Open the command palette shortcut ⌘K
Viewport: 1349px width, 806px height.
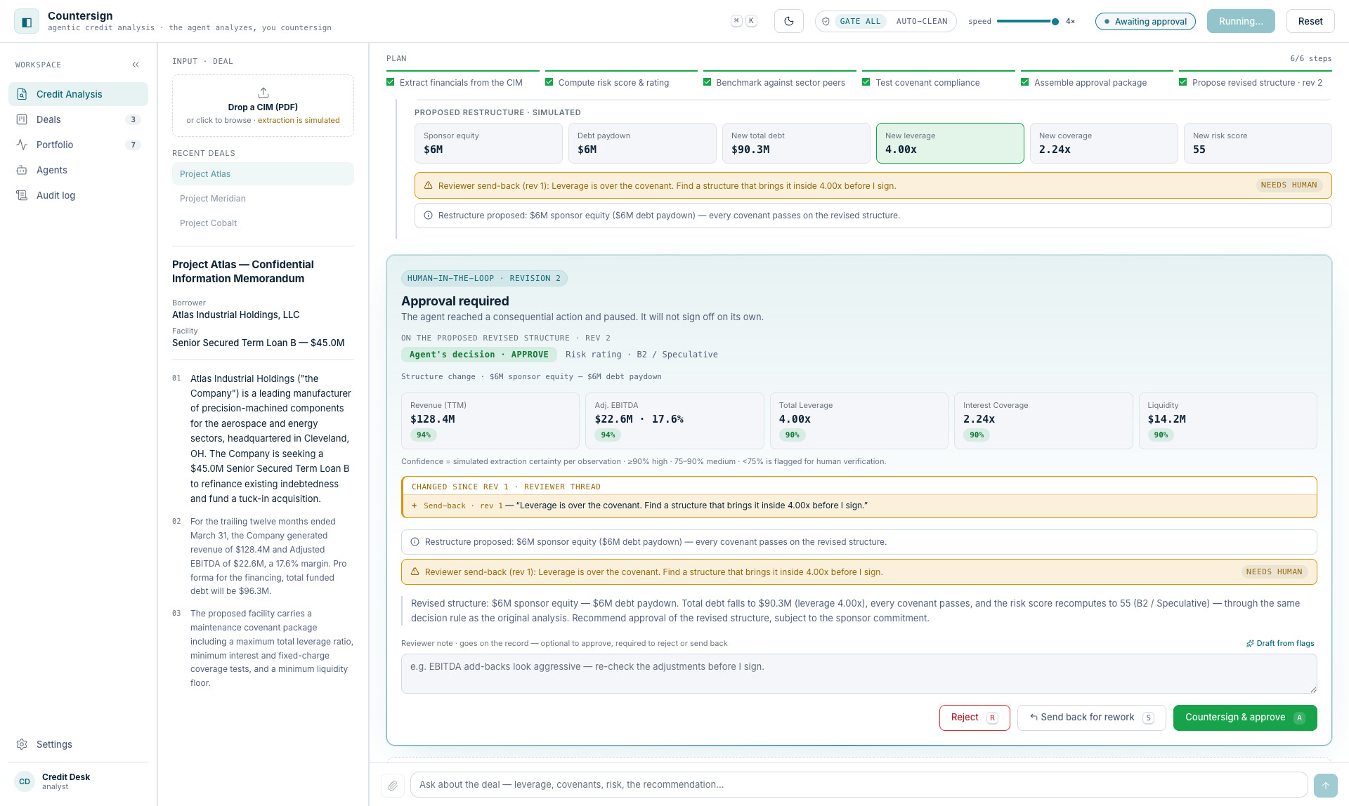(743, 21)
